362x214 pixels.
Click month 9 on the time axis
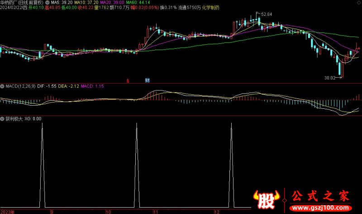(52, 211)
